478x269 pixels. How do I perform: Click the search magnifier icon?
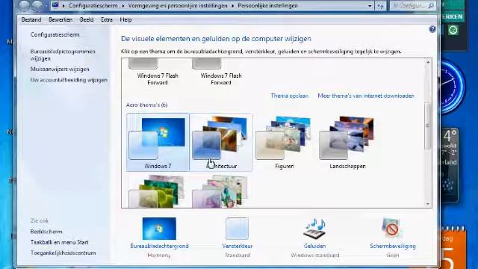click(431, 5)
